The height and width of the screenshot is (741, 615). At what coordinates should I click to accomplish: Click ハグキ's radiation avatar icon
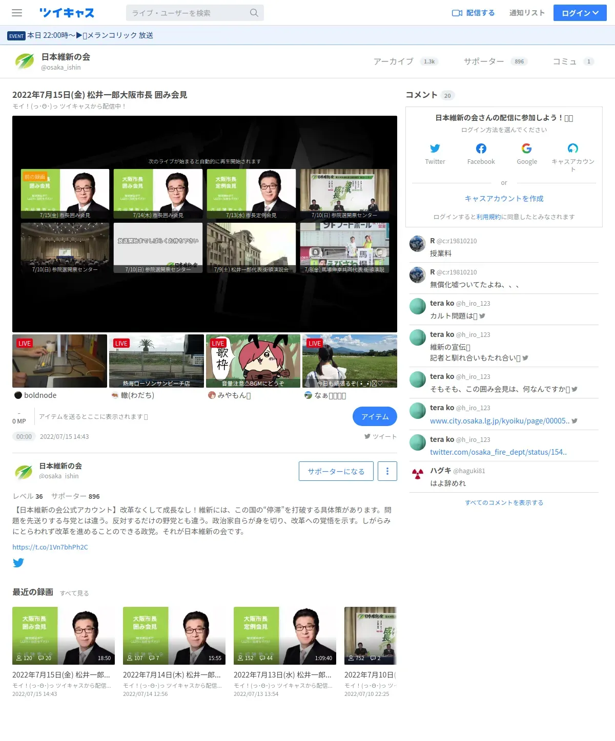(x=418, y=474)
